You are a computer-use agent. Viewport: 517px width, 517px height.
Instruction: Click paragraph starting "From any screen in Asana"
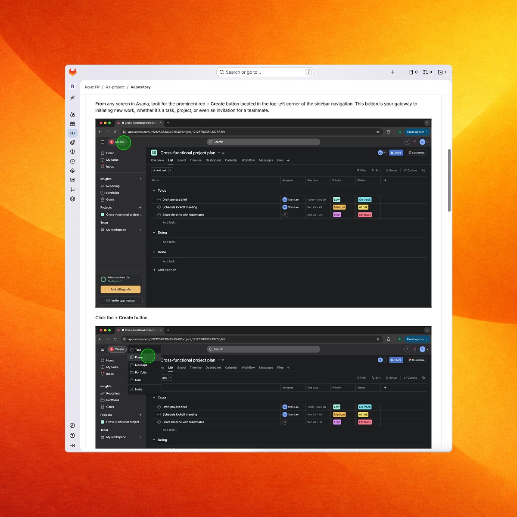click(x=256, y=107)
